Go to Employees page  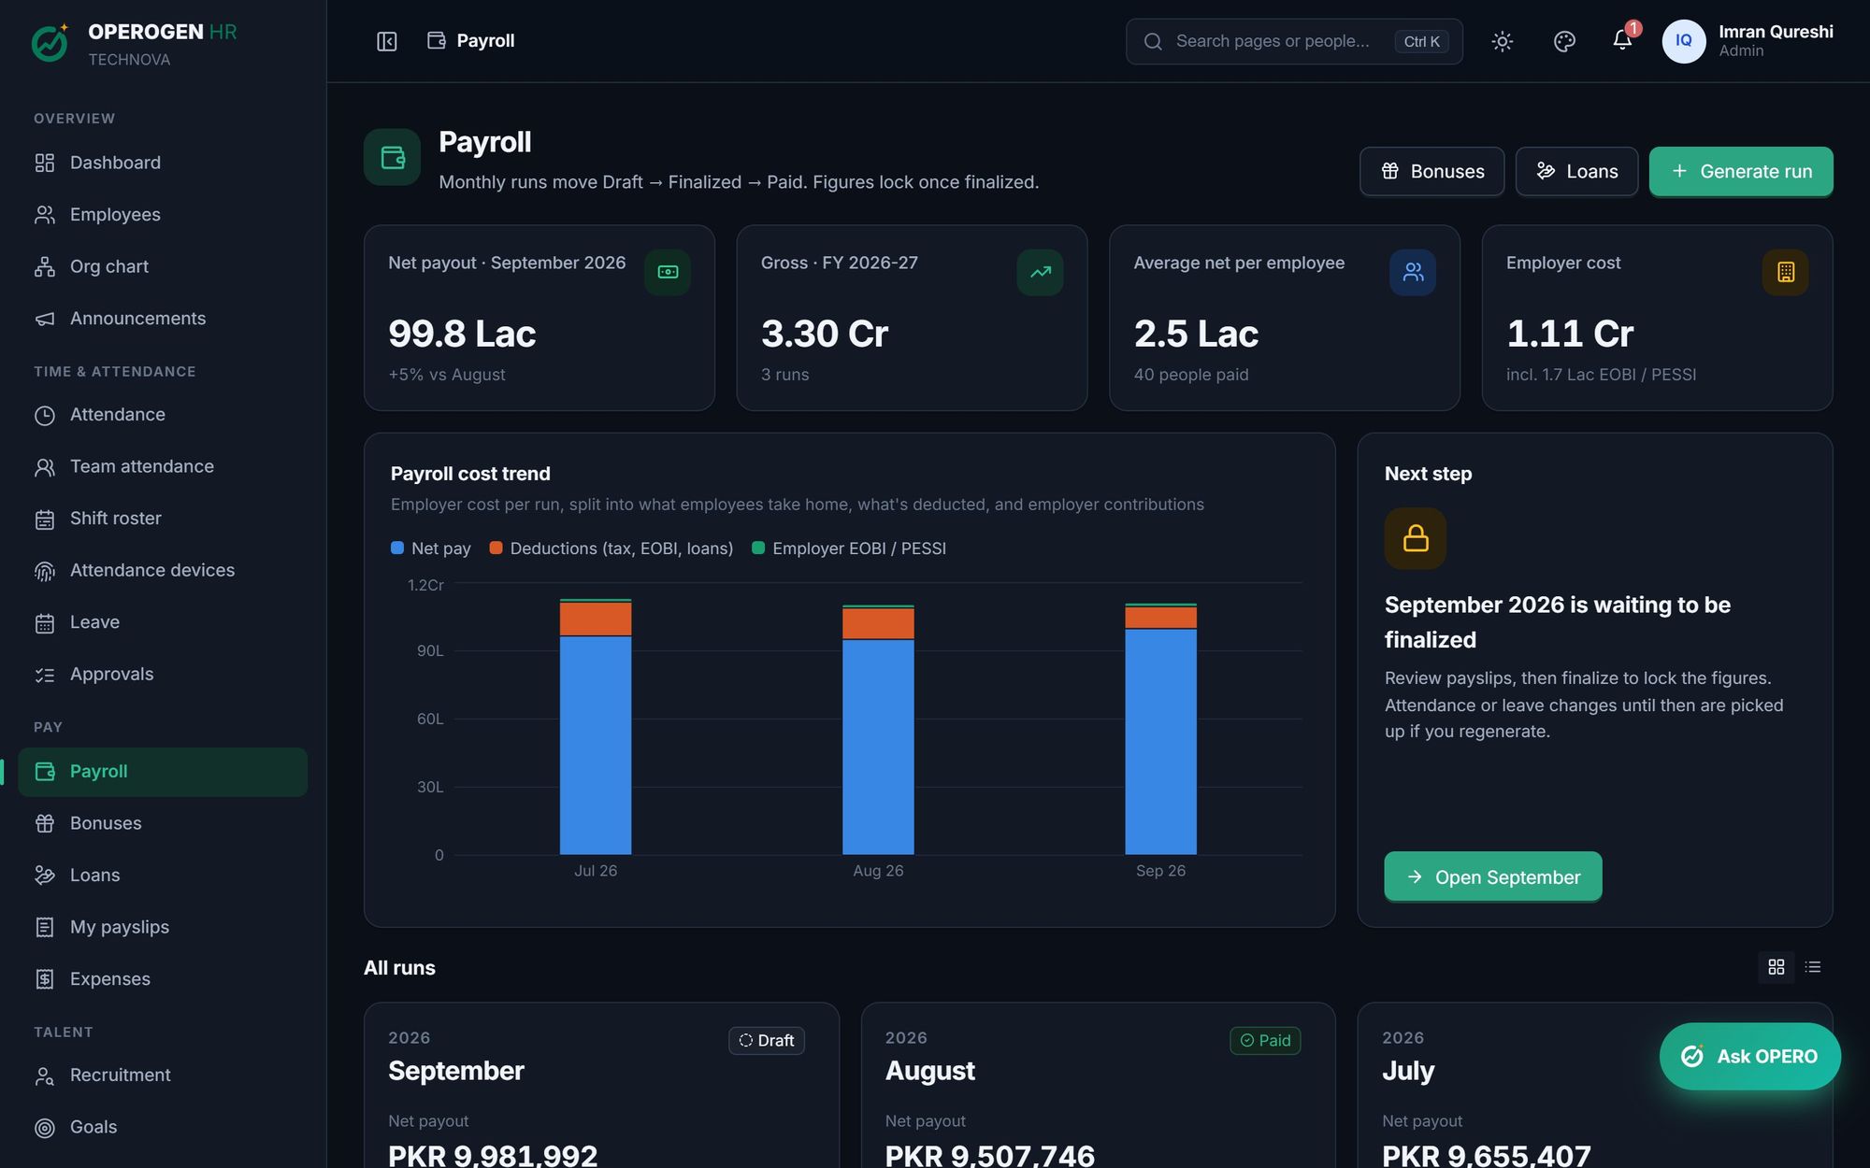point(163,215)
